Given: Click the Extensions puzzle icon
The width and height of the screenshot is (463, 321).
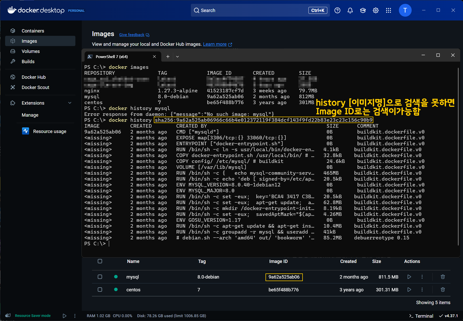Looking at the screenshot, I should pyautogui.click(x=13, y=103).
